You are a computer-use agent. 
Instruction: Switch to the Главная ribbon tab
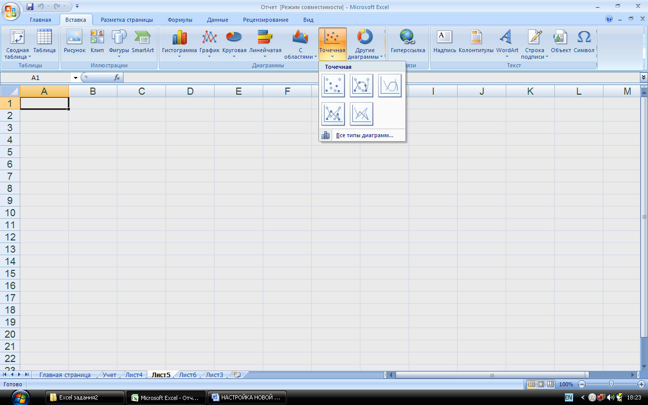click(40, 20)
